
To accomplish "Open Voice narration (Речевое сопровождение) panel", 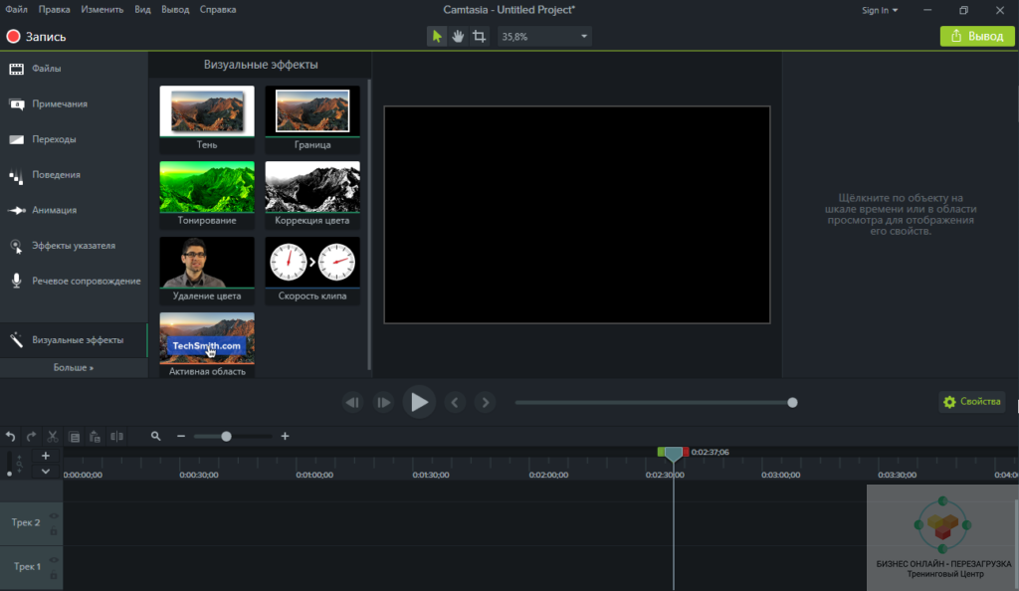I will (86, 282).
